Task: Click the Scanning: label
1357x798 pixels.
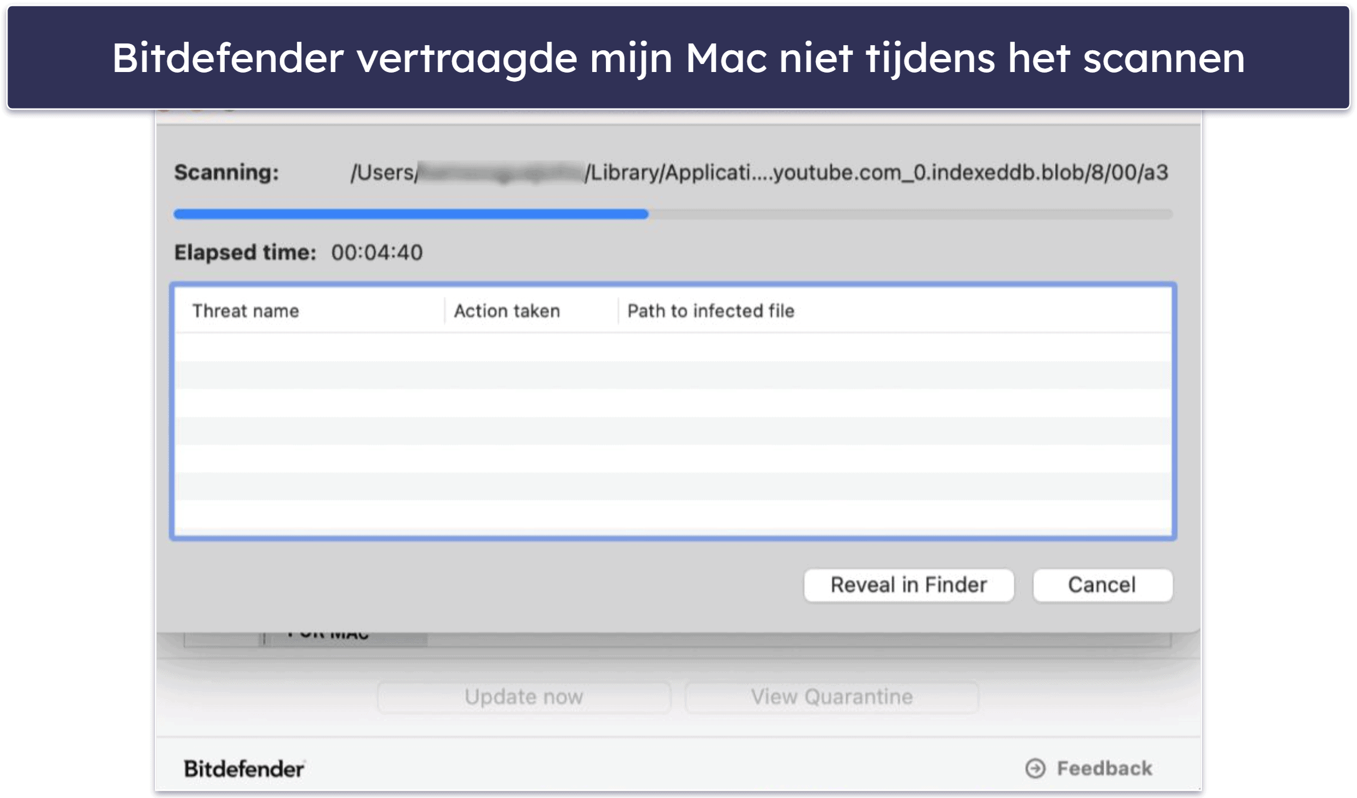Action: point(227,172)
